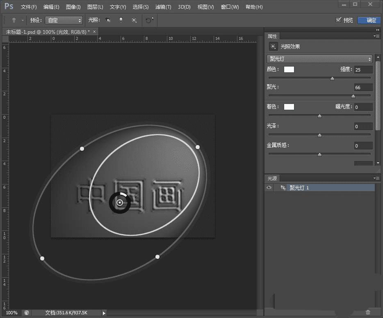Add a new point light (bulb icon)

click(x=121, y=20)
